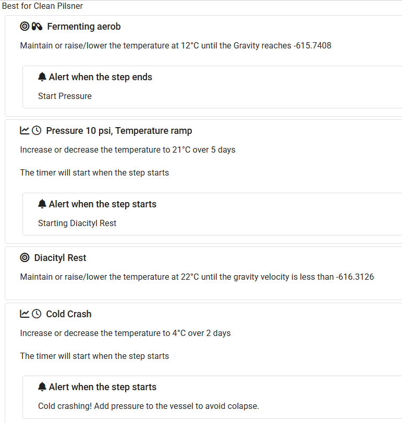Select the Cold Crash step title

click(68, 314)
